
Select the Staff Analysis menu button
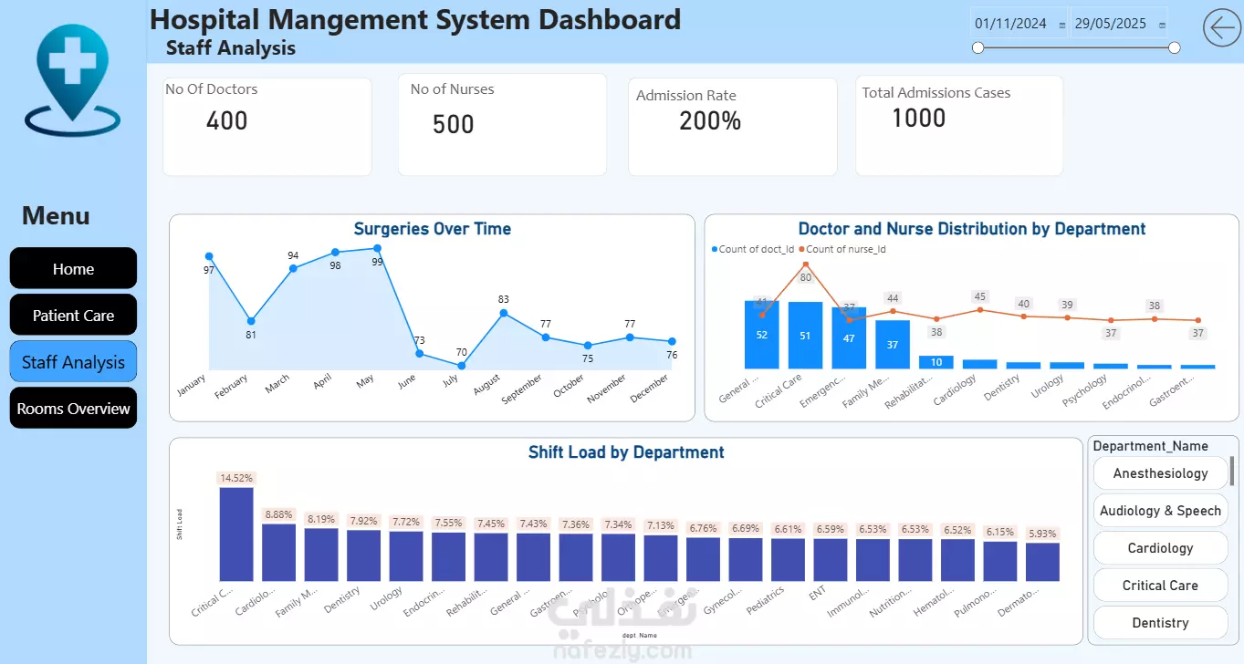pos(73,362)
